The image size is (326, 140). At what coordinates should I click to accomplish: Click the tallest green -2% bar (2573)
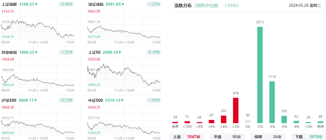(x=260, y=75)
